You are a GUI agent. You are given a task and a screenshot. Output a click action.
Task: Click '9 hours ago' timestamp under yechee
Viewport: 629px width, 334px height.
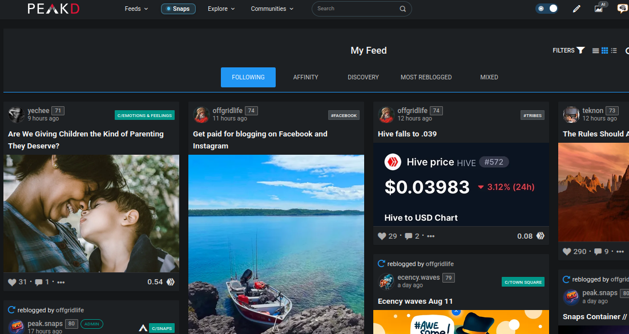[43, 118]
